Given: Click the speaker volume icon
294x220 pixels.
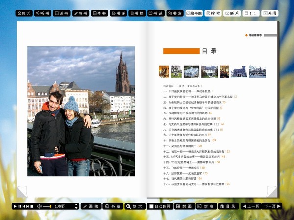Looking at the screenshot, I should click(39, 206).
